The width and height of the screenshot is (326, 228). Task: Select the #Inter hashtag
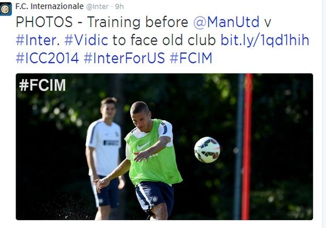point(38,40)
